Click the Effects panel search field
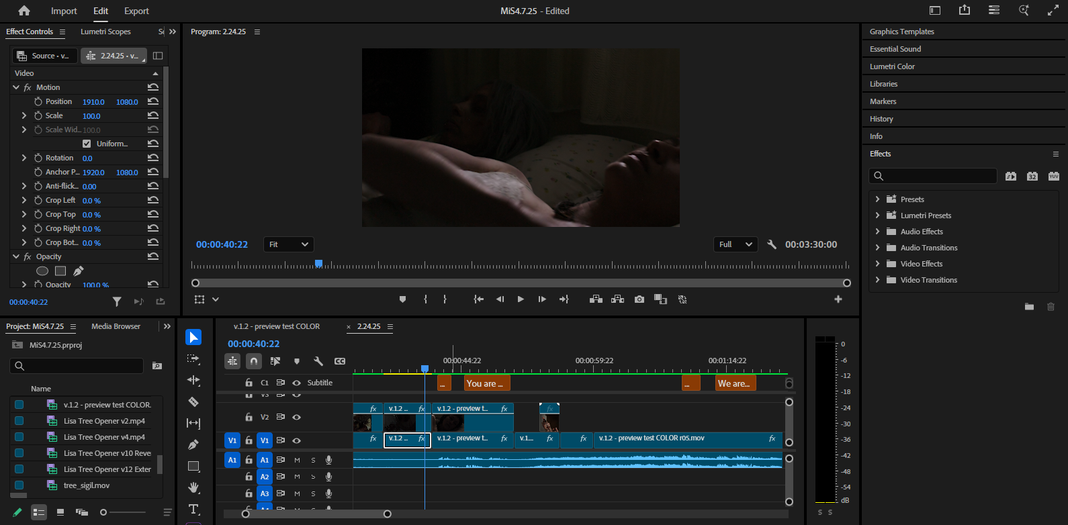This screenshot has height=525, width=1068. coord(933,176)
